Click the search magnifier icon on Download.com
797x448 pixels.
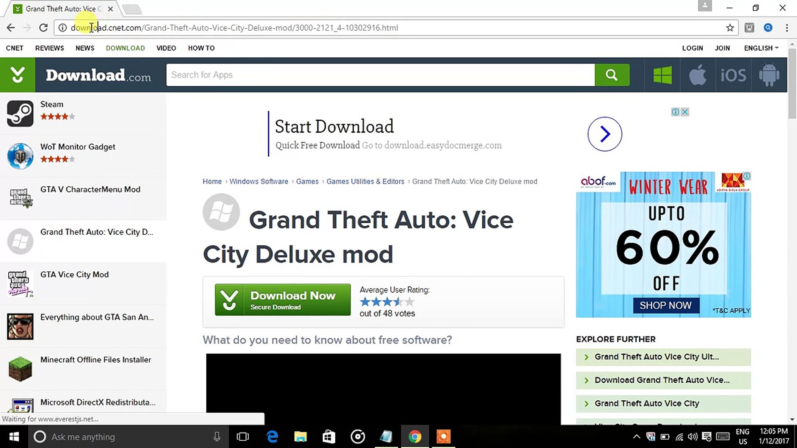pyautogui.click(x=612, y=75)
